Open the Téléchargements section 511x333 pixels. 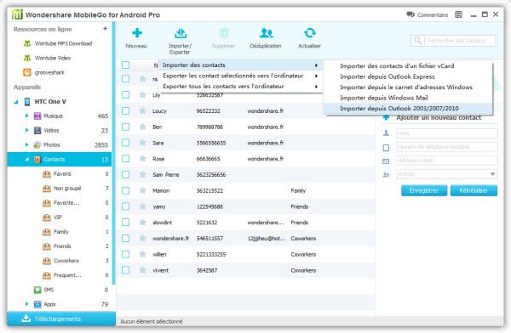(61, 319)
